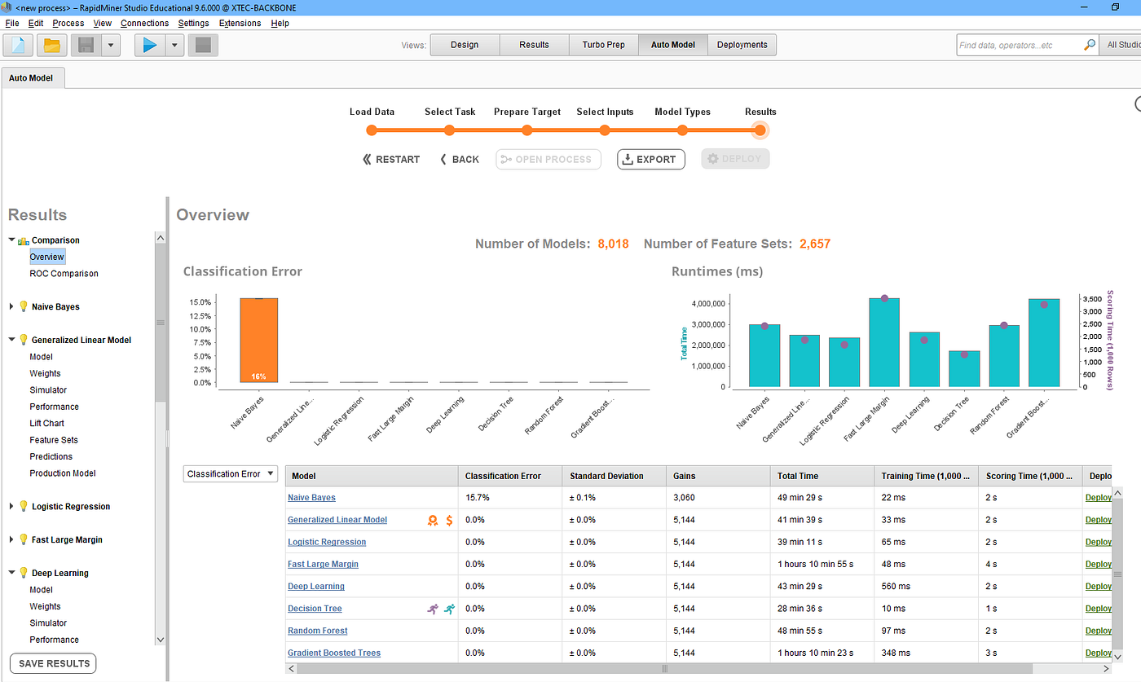The image size is (1141, 682).
Task: Open the Gradient Boosted Trees model link
Action: tap(334, 653)
